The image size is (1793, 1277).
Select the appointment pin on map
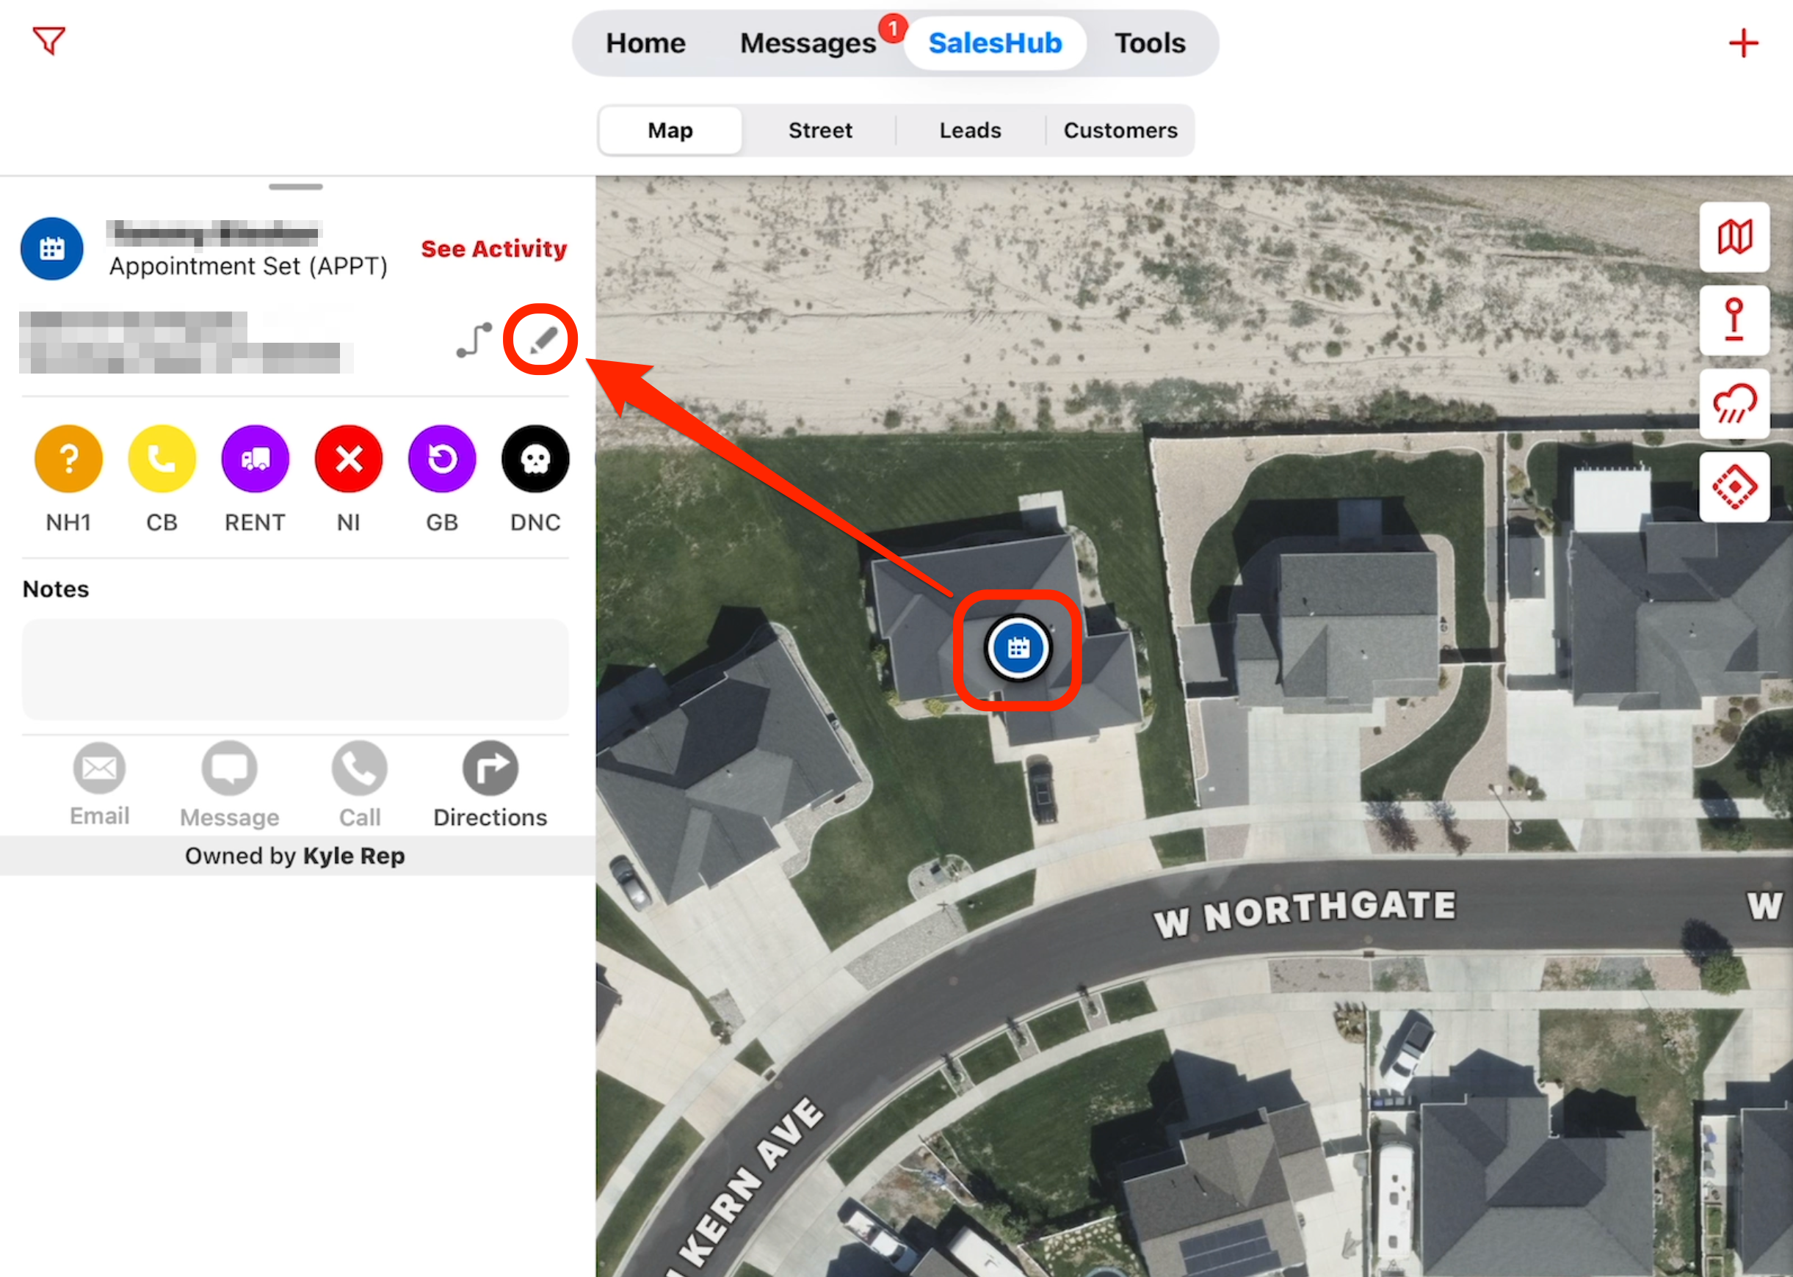point(1017,649)
